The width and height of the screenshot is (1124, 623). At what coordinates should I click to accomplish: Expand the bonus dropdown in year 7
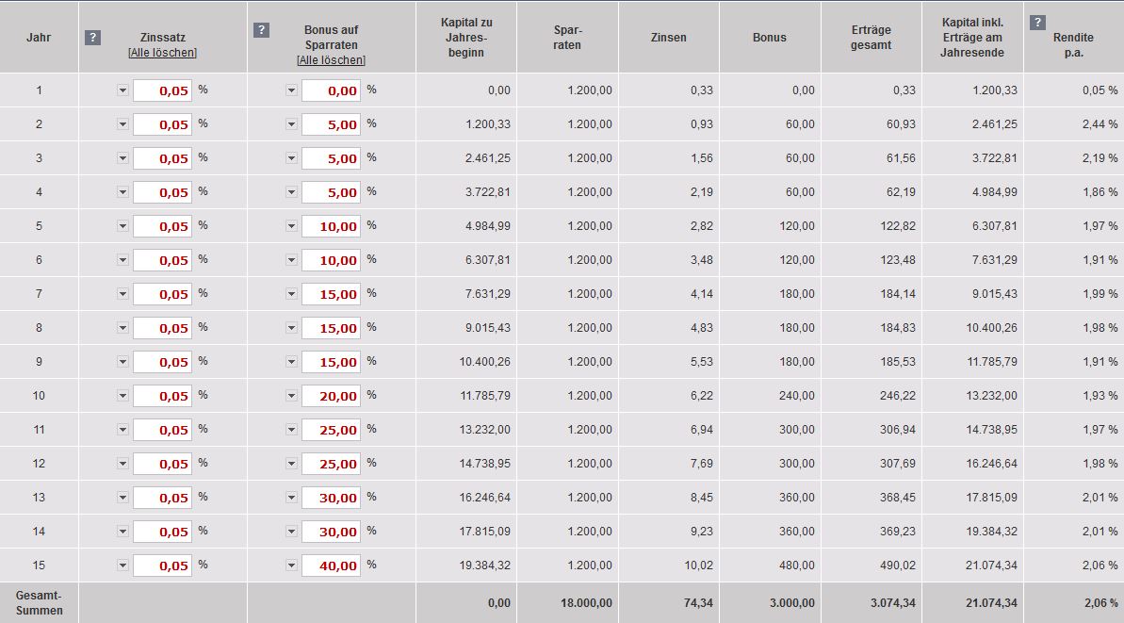tap(291, 294)
